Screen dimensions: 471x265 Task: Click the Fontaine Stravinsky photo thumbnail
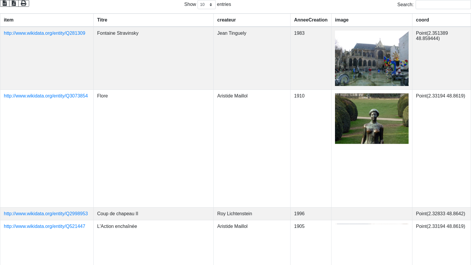click(372, 58)
